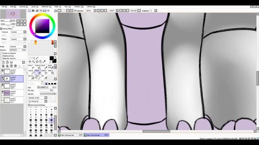Open the Edit menu

click(x=13, y=7)
